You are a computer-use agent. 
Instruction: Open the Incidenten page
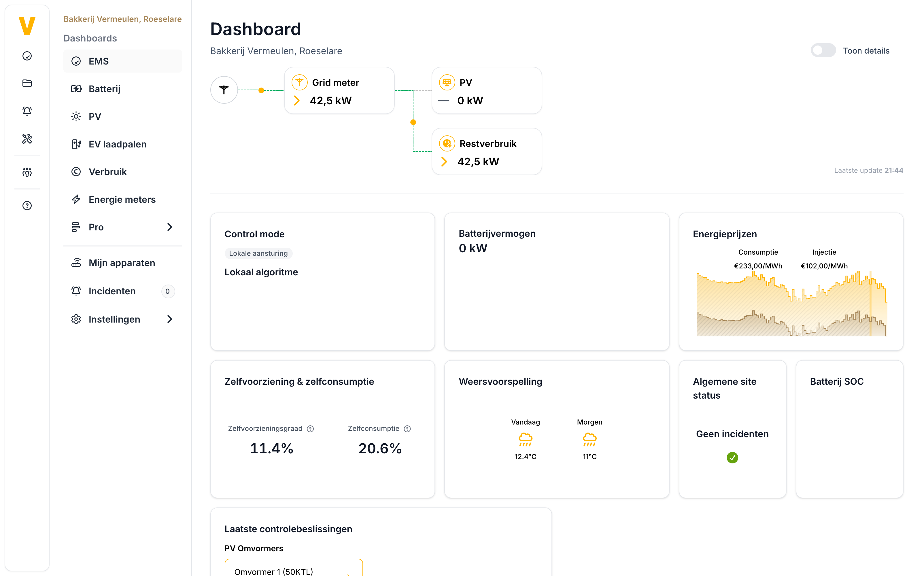pyautogui.click(x=123, y=291)
